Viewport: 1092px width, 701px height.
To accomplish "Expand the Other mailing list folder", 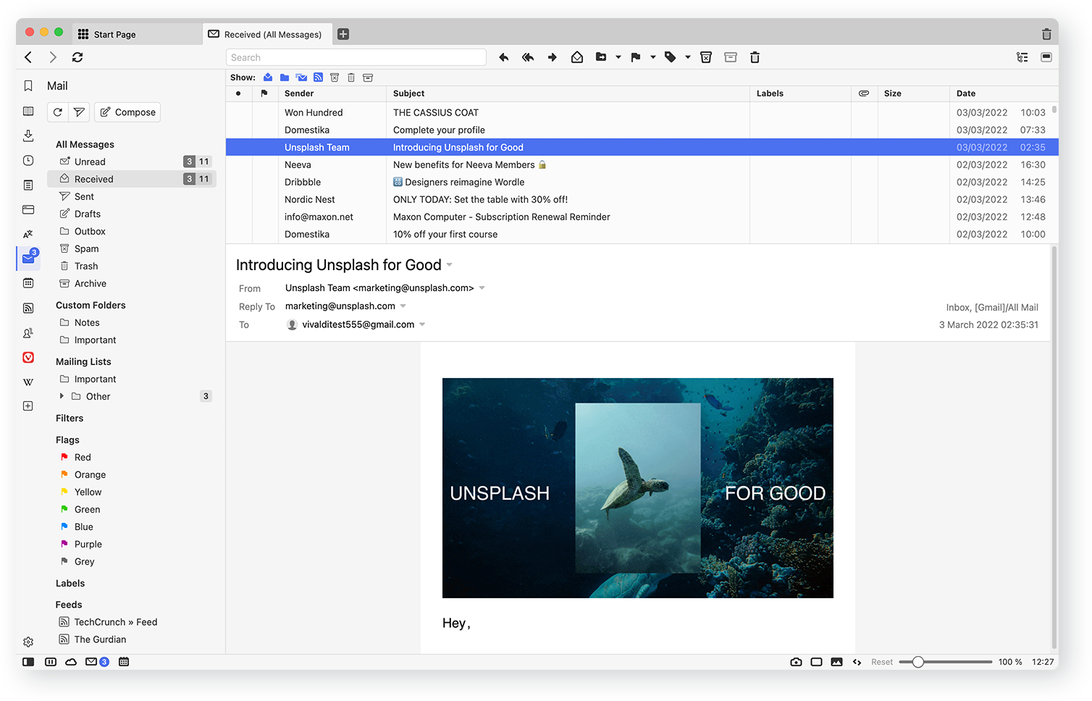I will (x=62, y=396).
